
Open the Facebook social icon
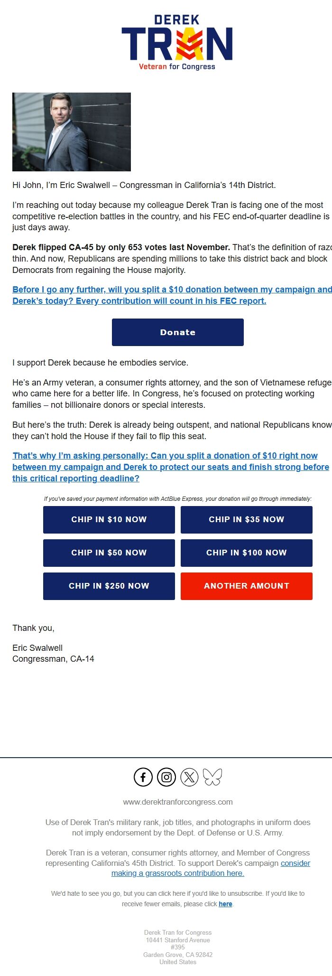pyautogui.click(x=143, y=777)
